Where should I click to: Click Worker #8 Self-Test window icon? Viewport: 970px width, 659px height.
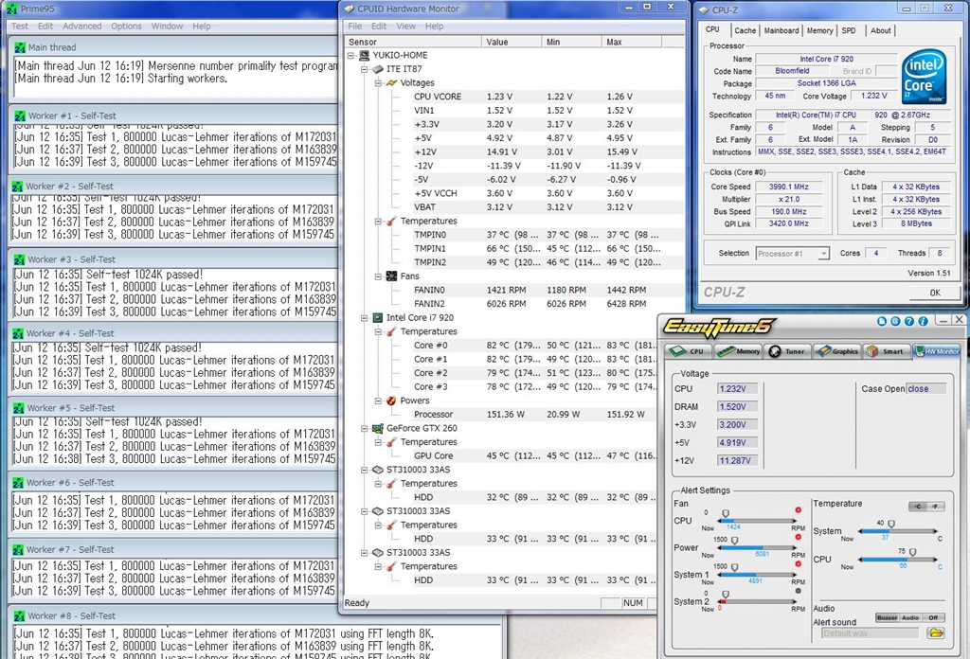tap(20, 616)
